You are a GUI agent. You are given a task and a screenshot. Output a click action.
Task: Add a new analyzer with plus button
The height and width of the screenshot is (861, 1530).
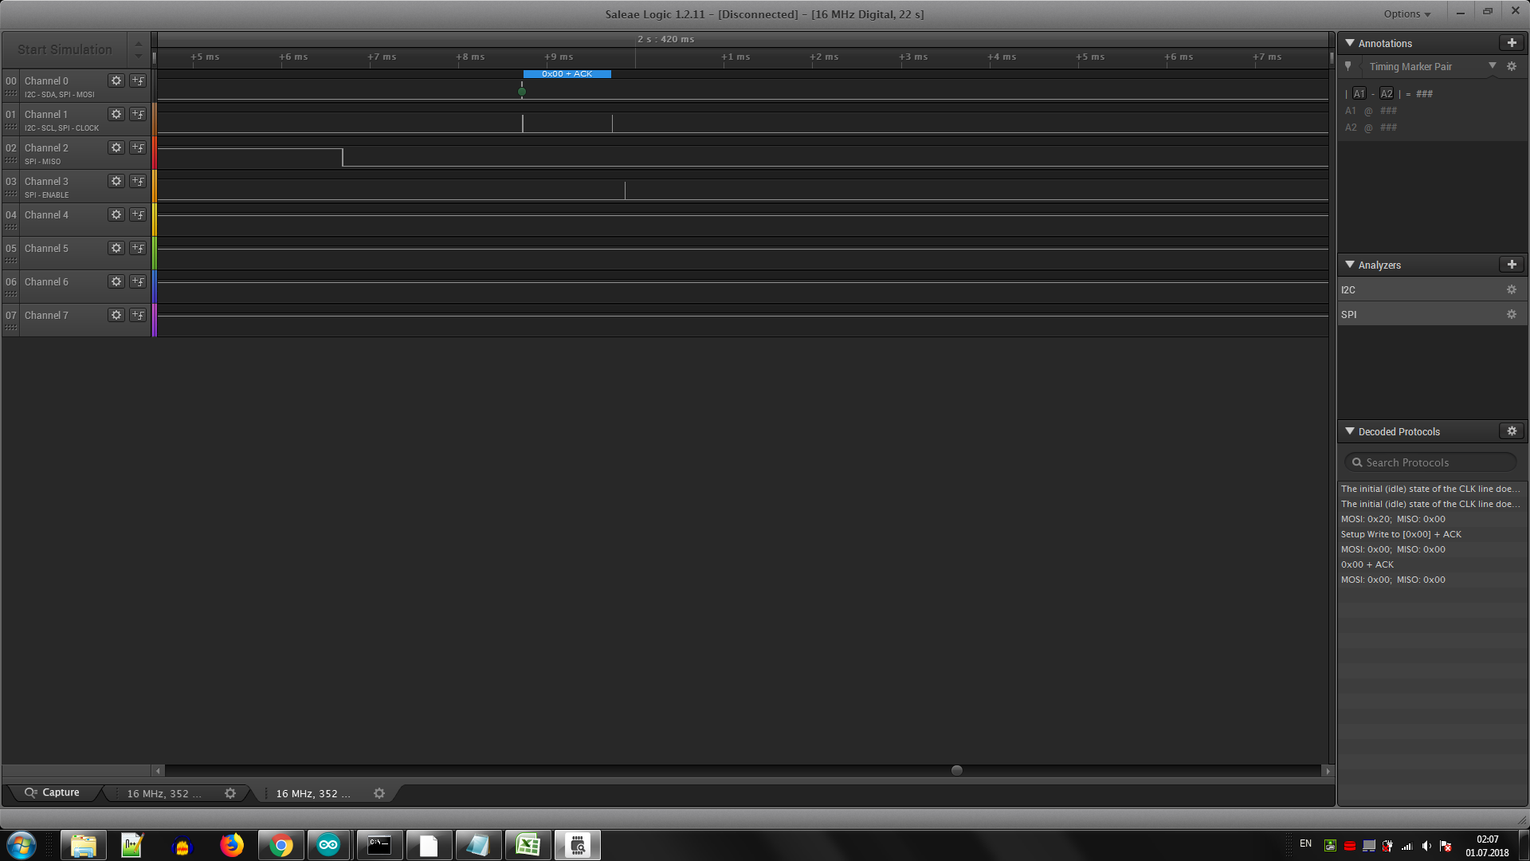1511,265
